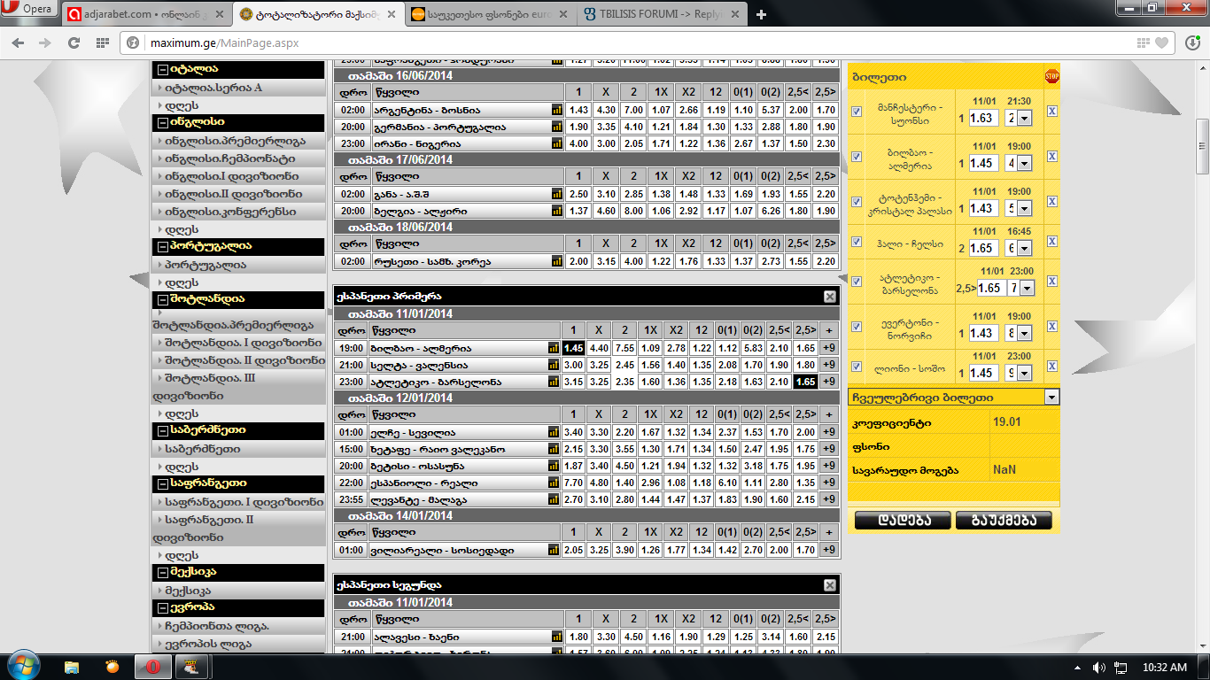Show more bets +9 for ლევანტე - მალაგა
This screenshot has width=1210, height=680.
[x=829, y=500]
